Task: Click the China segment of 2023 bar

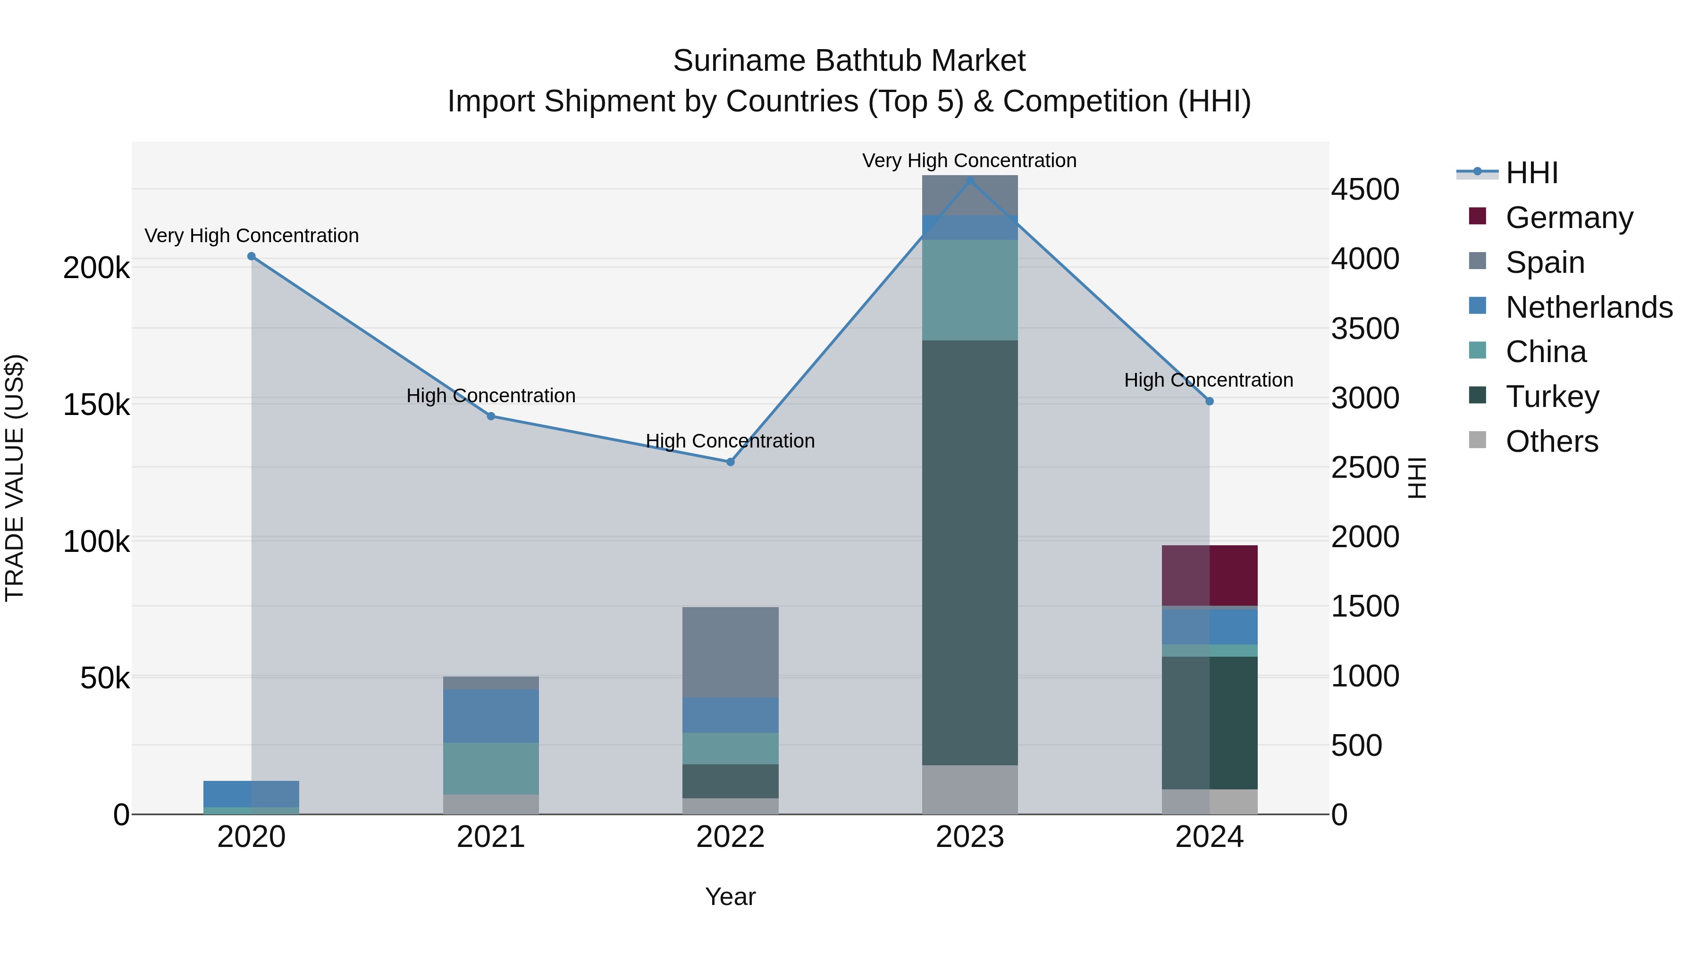Action: click(969, 290)
